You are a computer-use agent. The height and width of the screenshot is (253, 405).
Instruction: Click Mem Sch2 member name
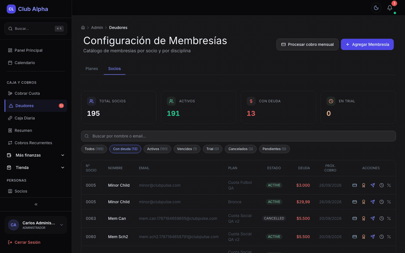118,236
